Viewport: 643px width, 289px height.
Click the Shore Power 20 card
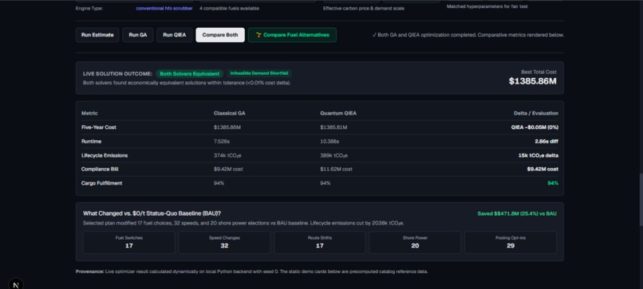pos(415,242)
